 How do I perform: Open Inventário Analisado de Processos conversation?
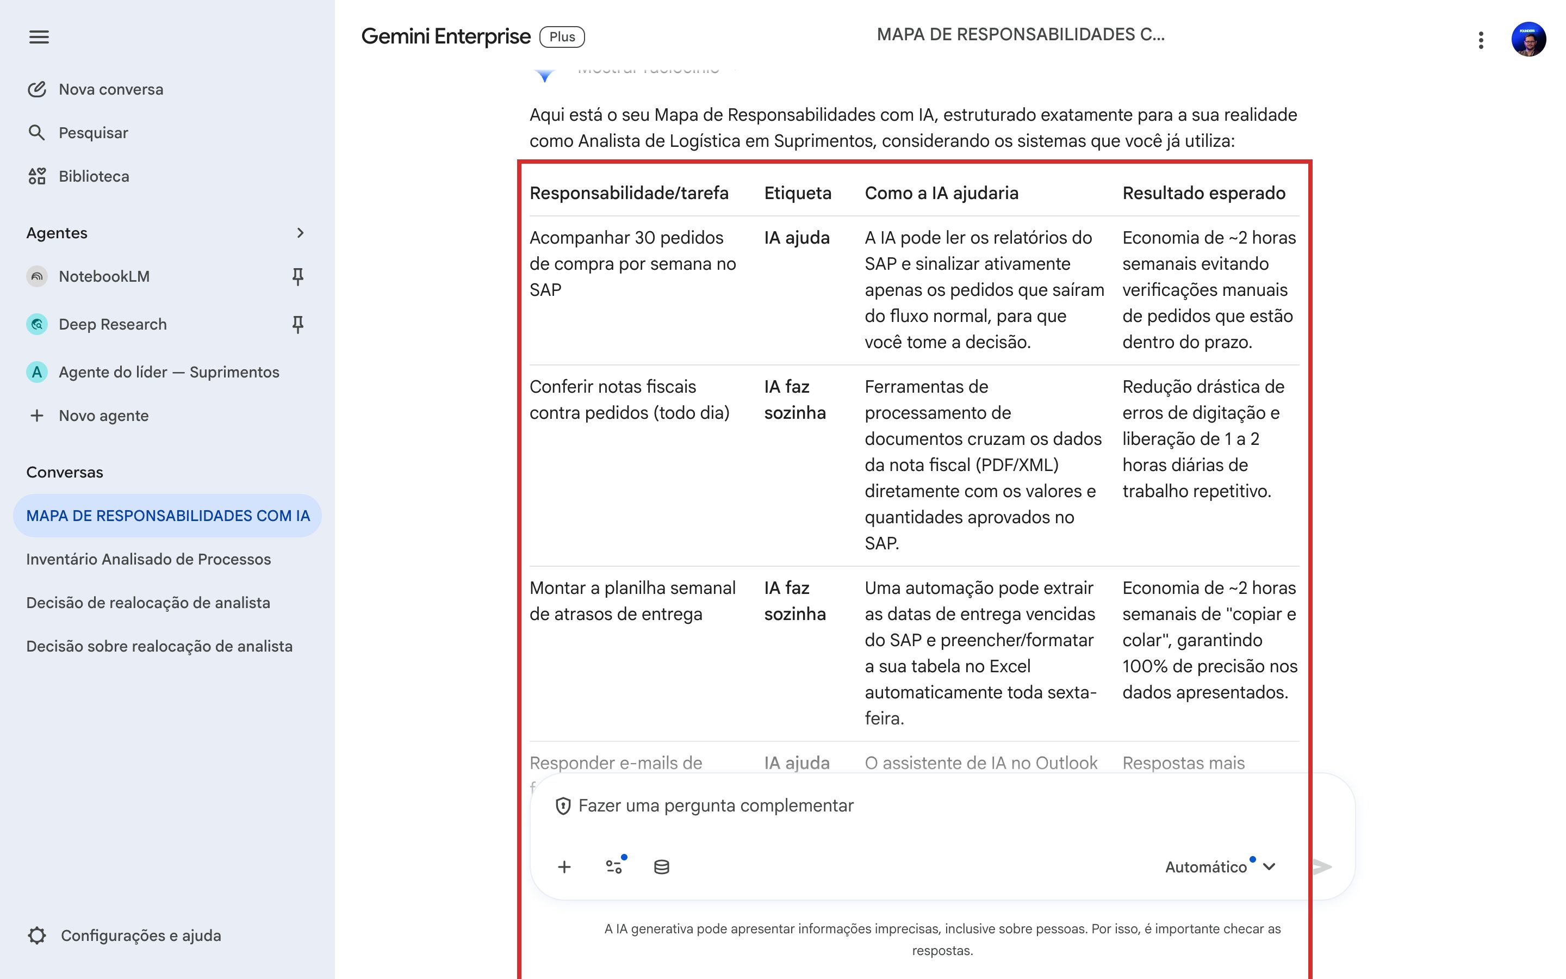coord(167,560)
